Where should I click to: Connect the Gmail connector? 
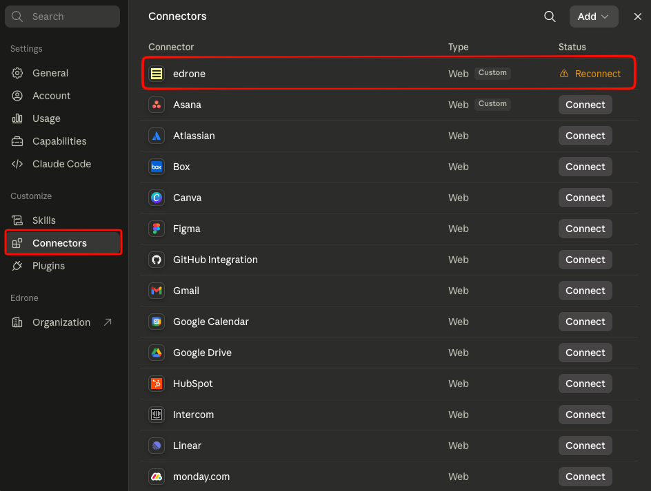(x=585, y=291)
